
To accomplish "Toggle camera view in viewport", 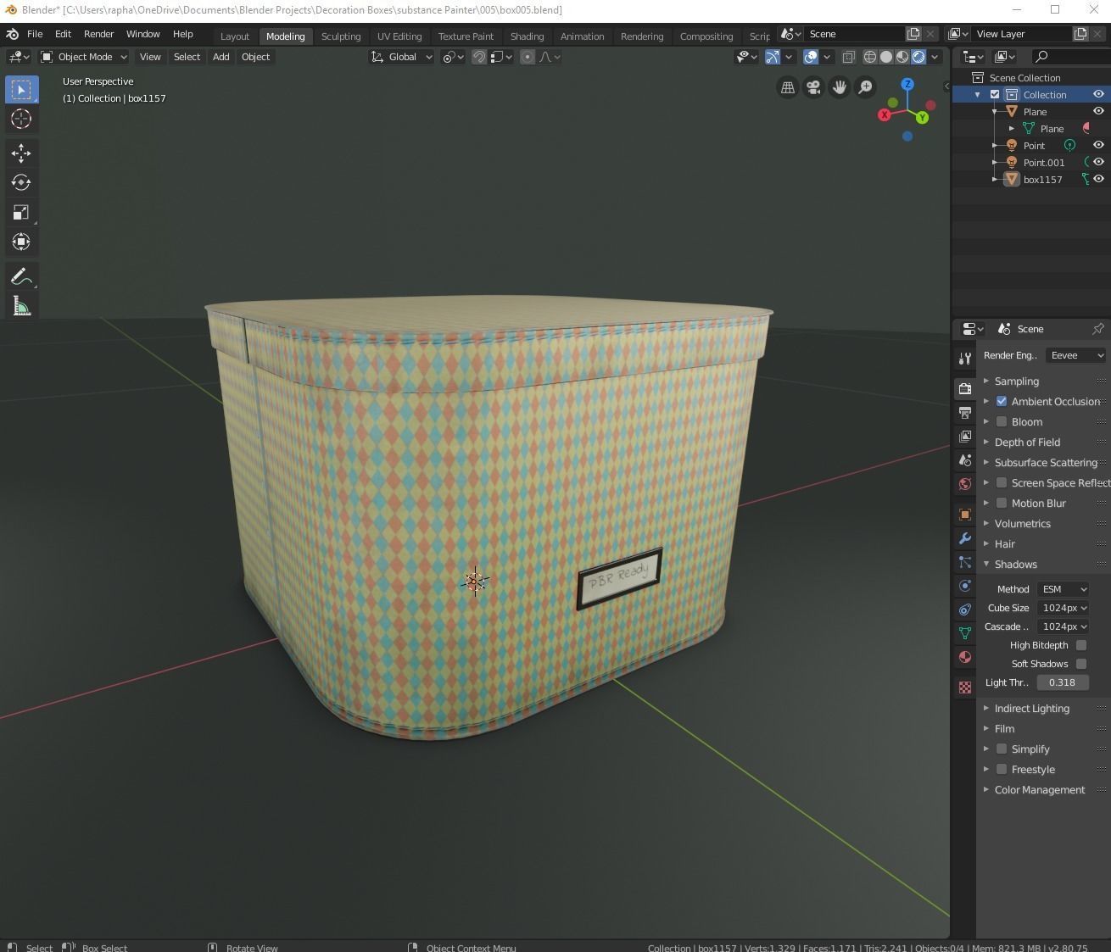I will coord(813,87).
